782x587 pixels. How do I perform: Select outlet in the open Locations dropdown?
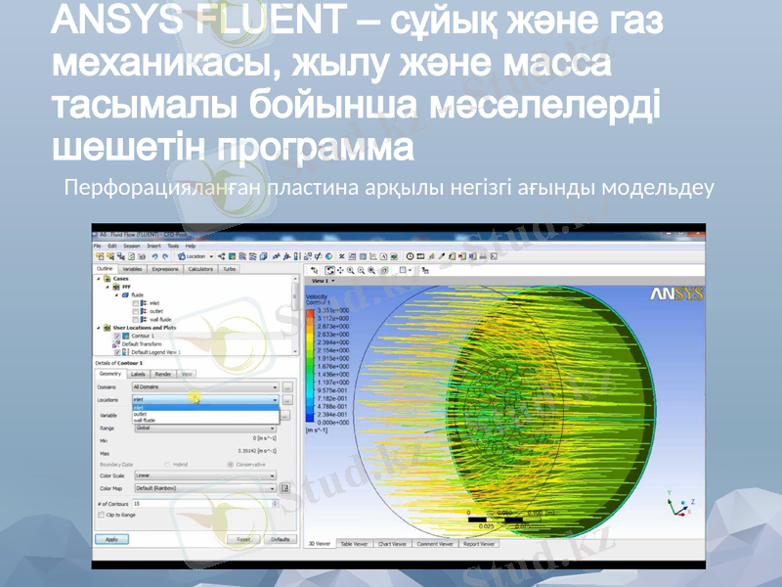[x=138, y=414]
